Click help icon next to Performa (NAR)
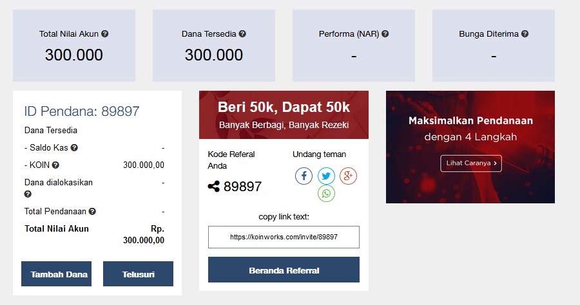Image resolution: width=580 pixels, height=305 pixels. point(385,33)
